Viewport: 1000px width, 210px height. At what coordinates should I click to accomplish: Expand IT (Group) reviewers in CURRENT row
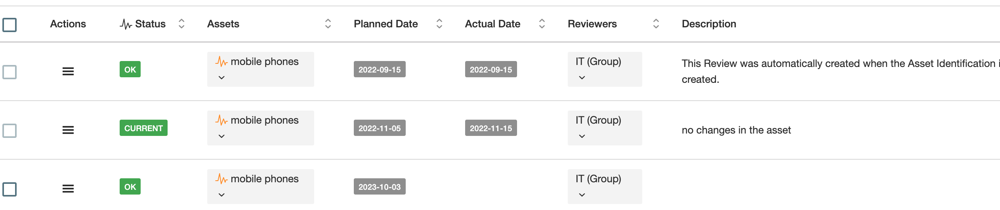tap(582, 136)
